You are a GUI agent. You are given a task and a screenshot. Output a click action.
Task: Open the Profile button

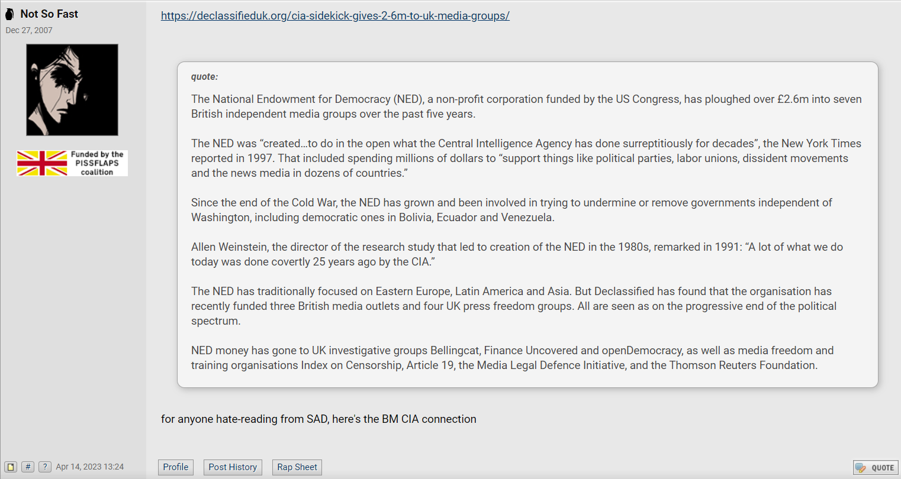(x=176, y=467)
